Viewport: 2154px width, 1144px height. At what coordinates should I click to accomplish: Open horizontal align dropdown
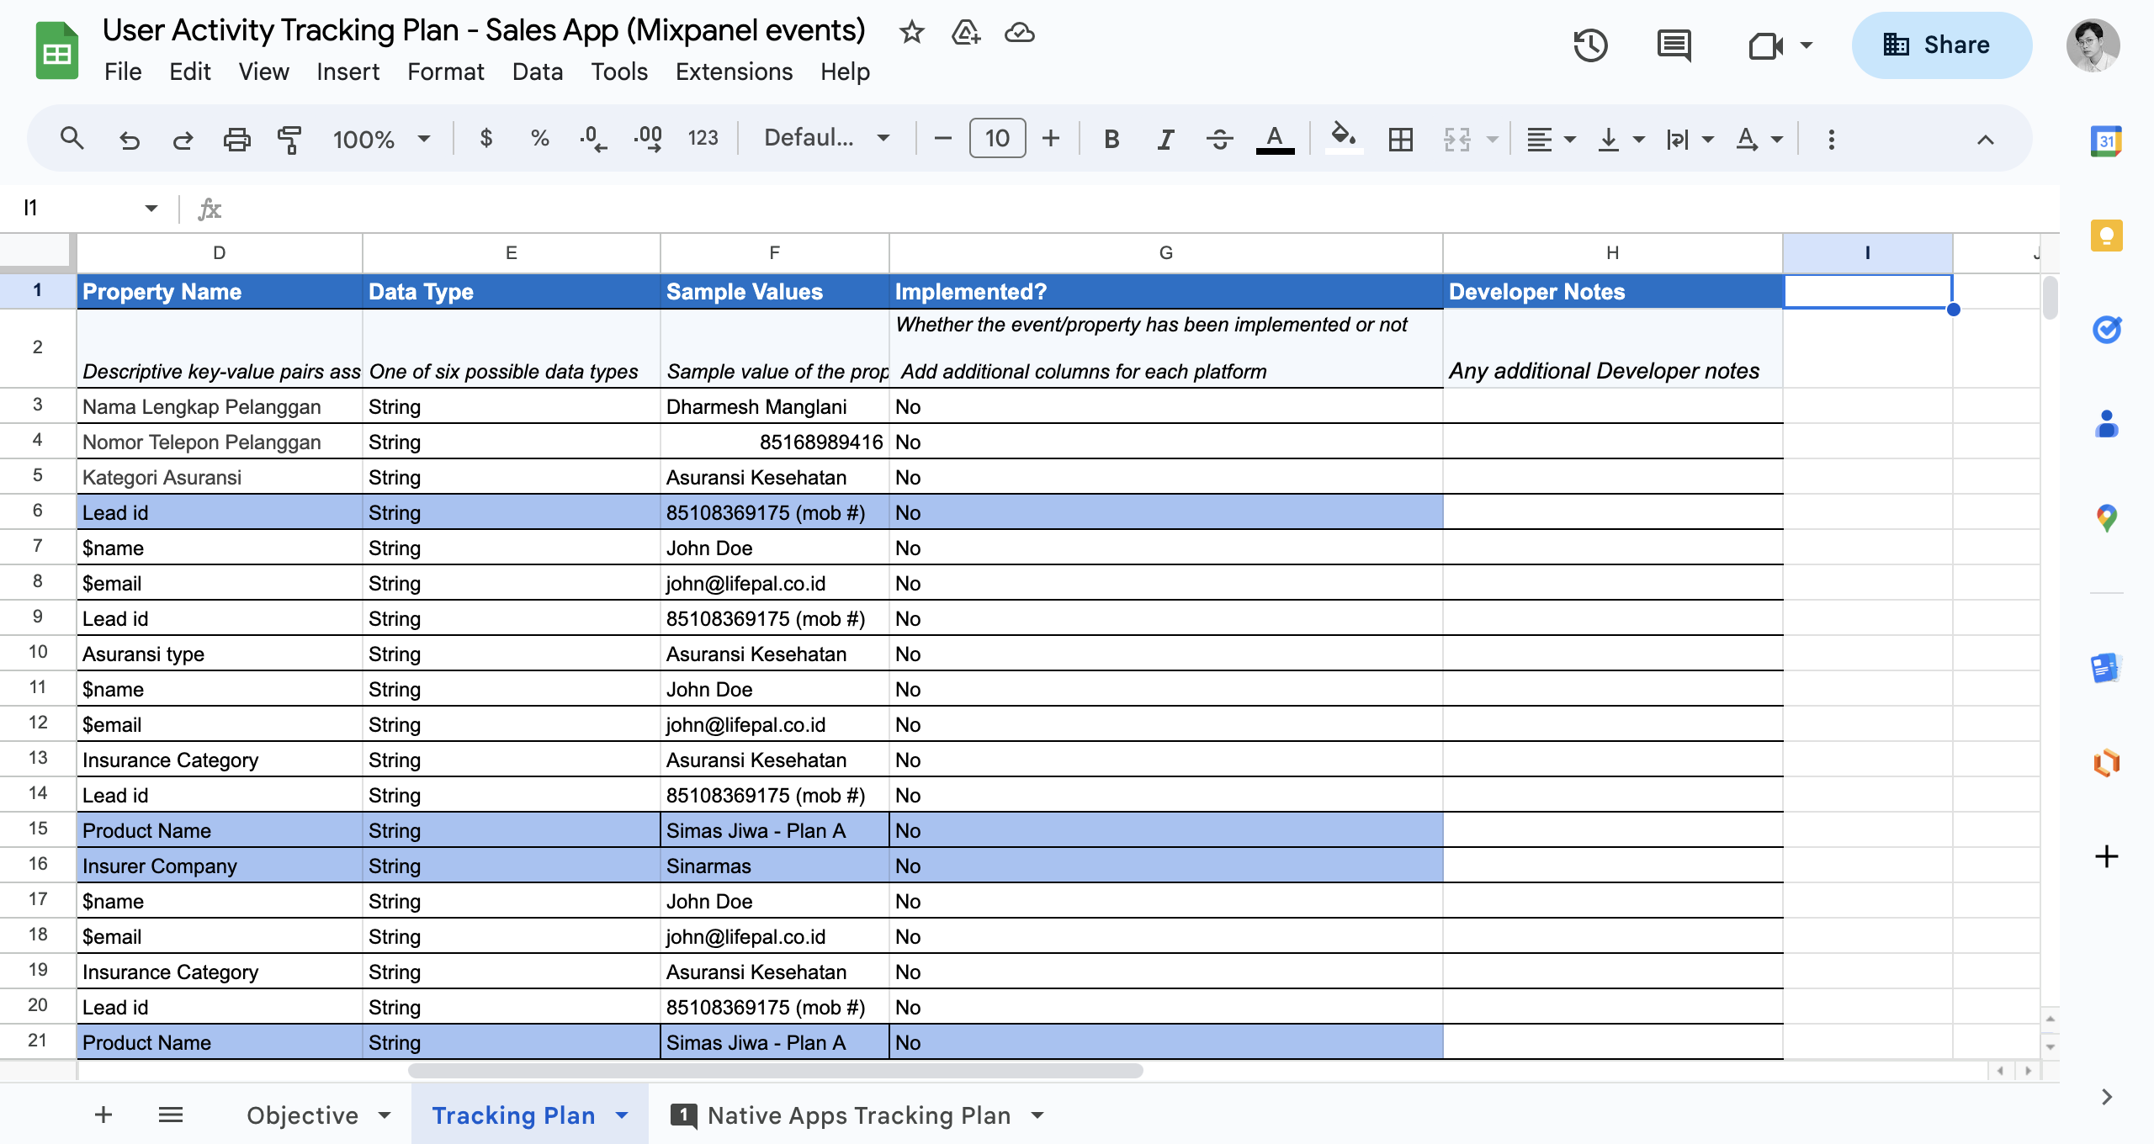(1551, 139)
